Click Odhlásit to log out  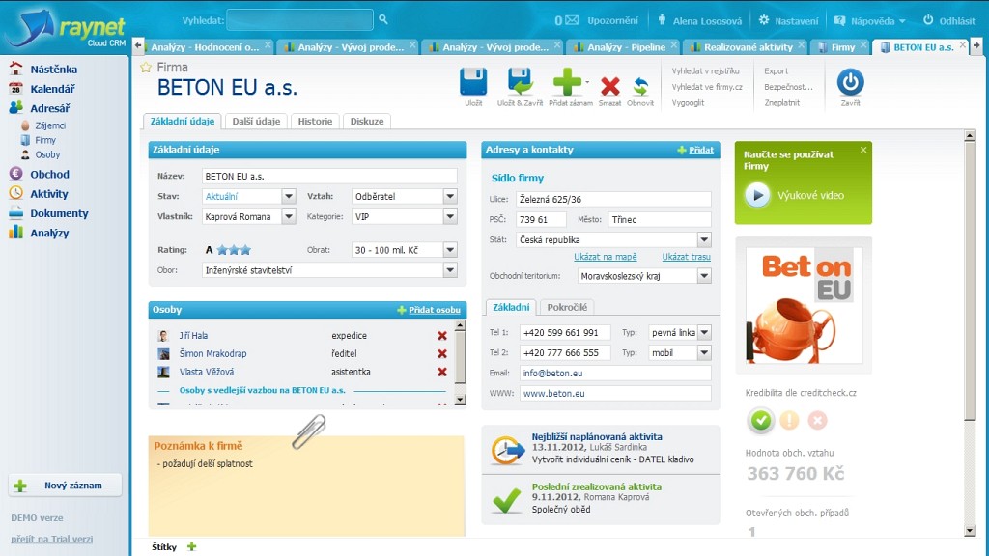pos(949,21)
